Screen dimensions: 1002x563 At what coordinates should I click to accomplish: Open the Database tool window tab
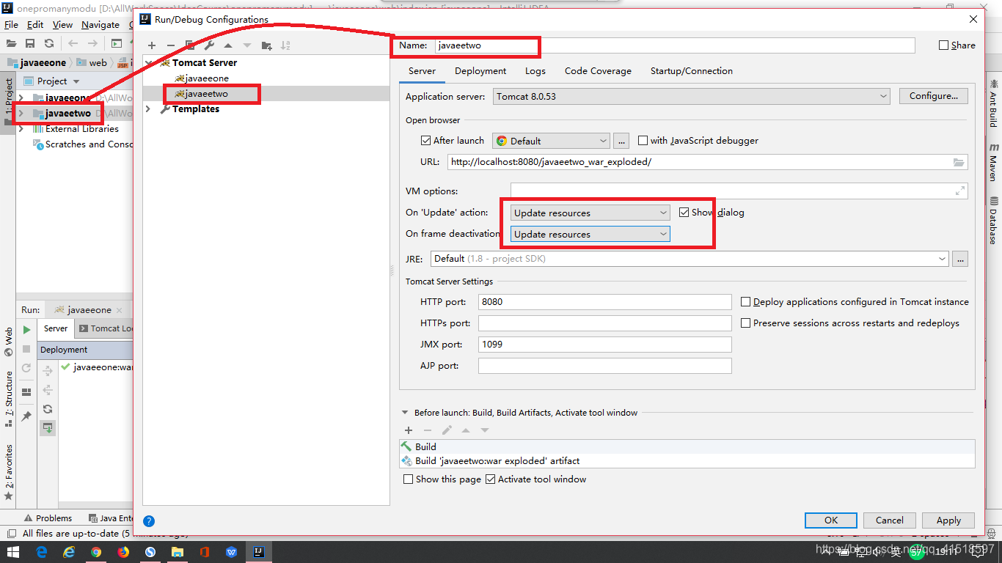click(993, 221)
